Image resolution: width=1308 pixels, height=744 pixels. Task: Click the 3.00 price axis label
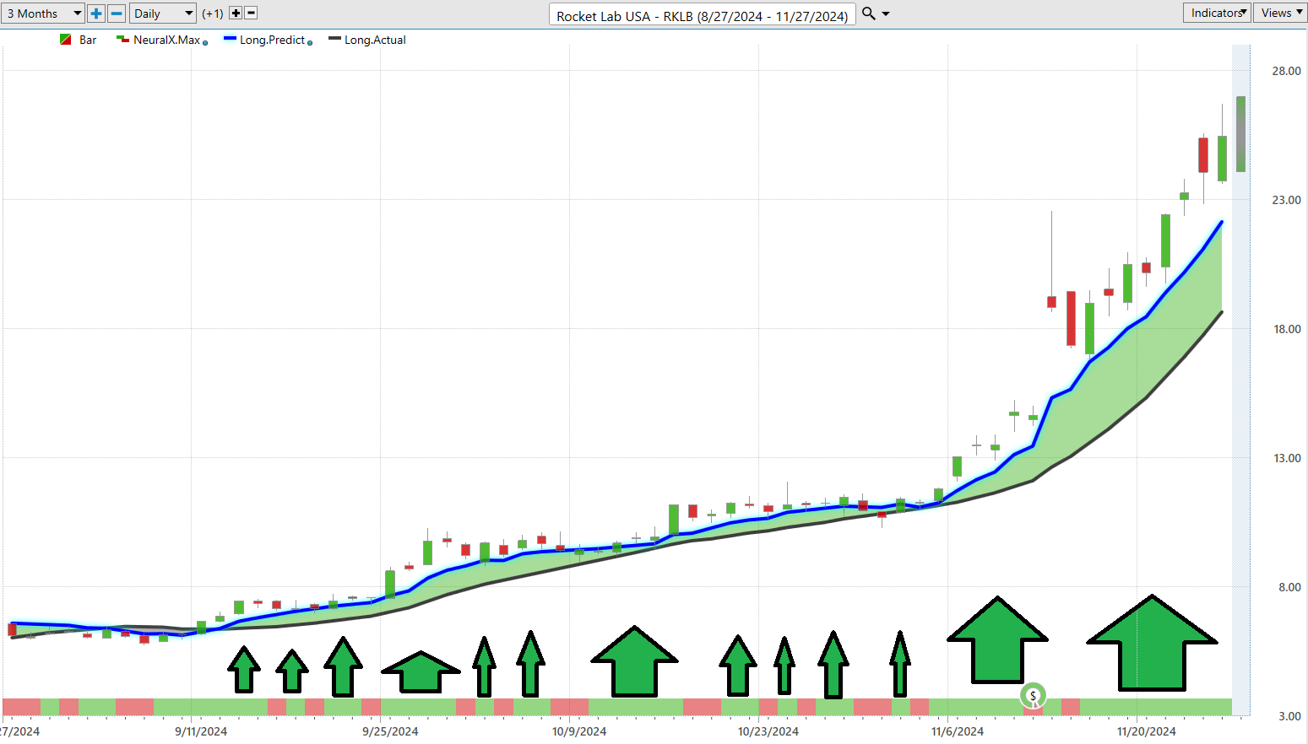point(1289,716)
